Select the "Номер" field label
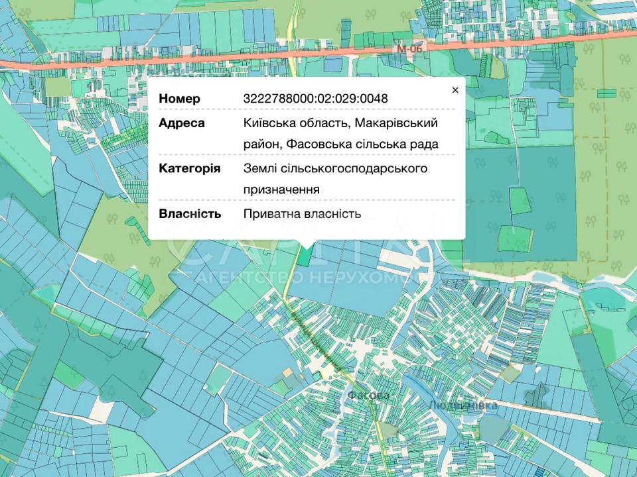 (179, 99)
